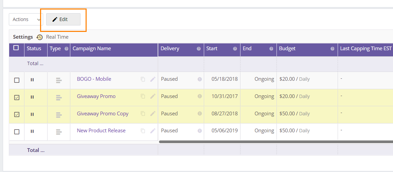Click the Delivery column help icon
This screenshot has width=393, height=172.
[x=199, y=49]
